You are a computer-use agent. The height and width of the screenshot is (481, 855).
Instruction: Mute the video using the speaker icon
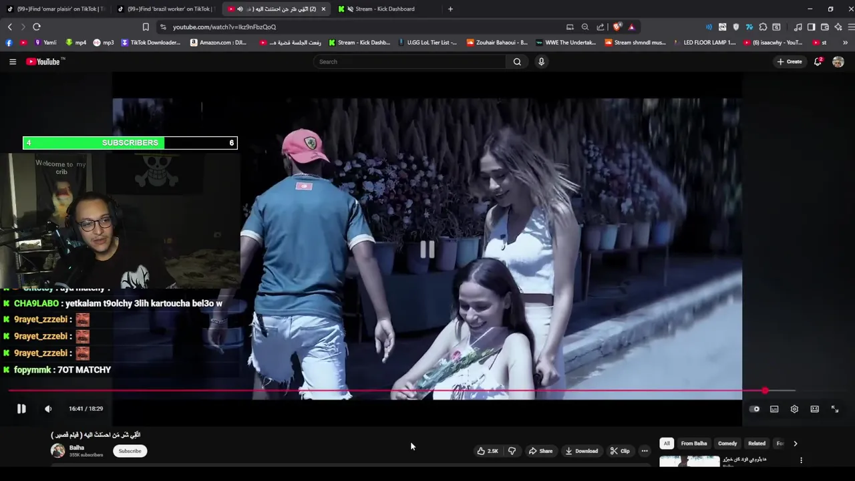coord(48,409)
